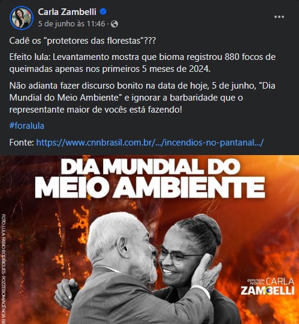Open the post timestamp 5 de junho às 11:46
This screenshot has width=299, height=324.
coord(71,24)
